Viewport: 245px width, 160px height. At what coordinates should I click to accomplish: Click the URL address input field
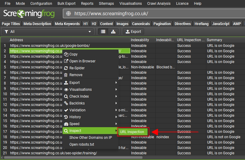(154, 13)
